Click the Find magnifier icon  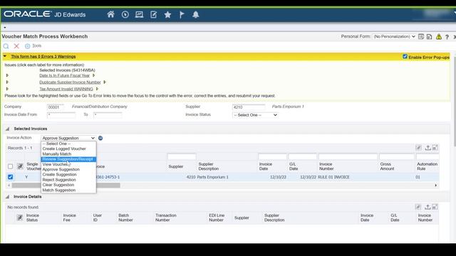(x=6, y=46)
